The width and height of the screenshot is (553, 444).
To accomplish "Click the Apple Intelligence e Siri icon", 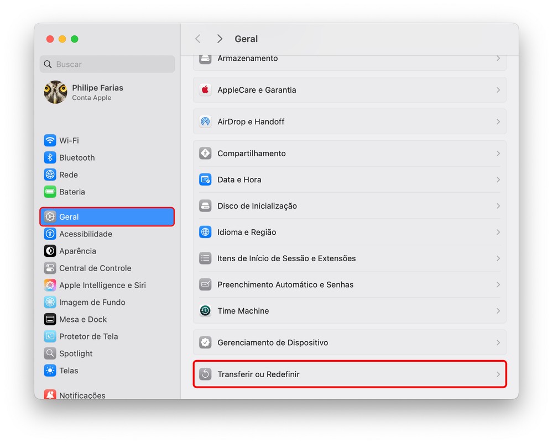I will point(50,285).
